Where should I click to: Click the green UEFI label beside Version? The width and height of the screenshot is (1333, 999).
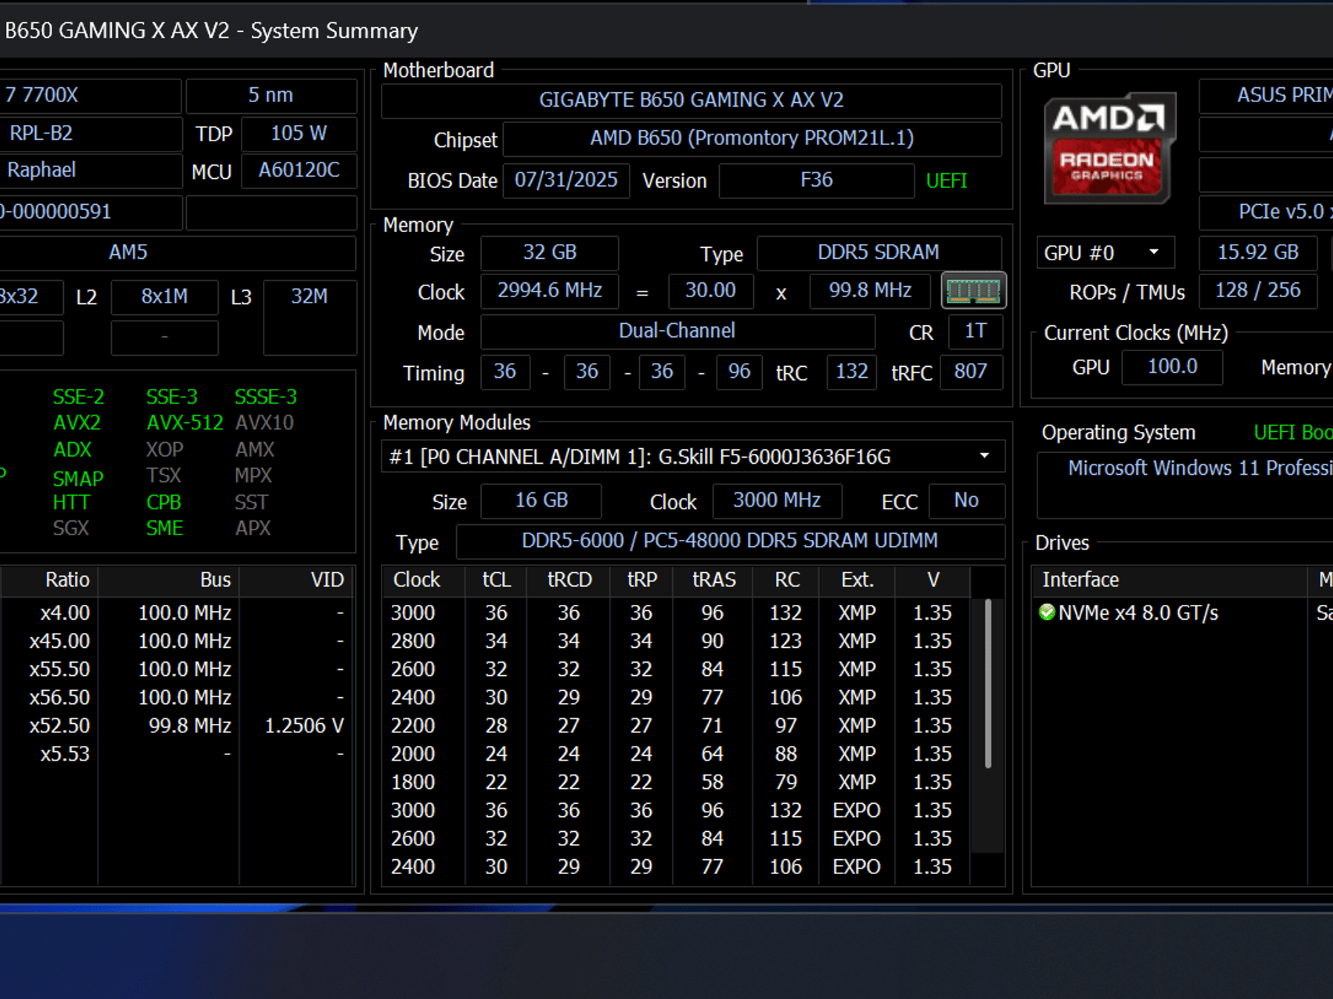point(946,181)
